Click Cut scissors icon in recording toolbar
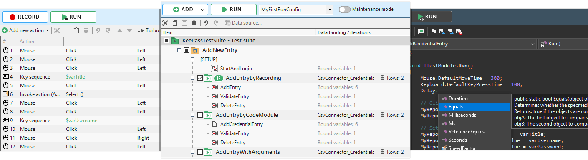This screenshot has width=588, height=160. [x=57, y=30]
